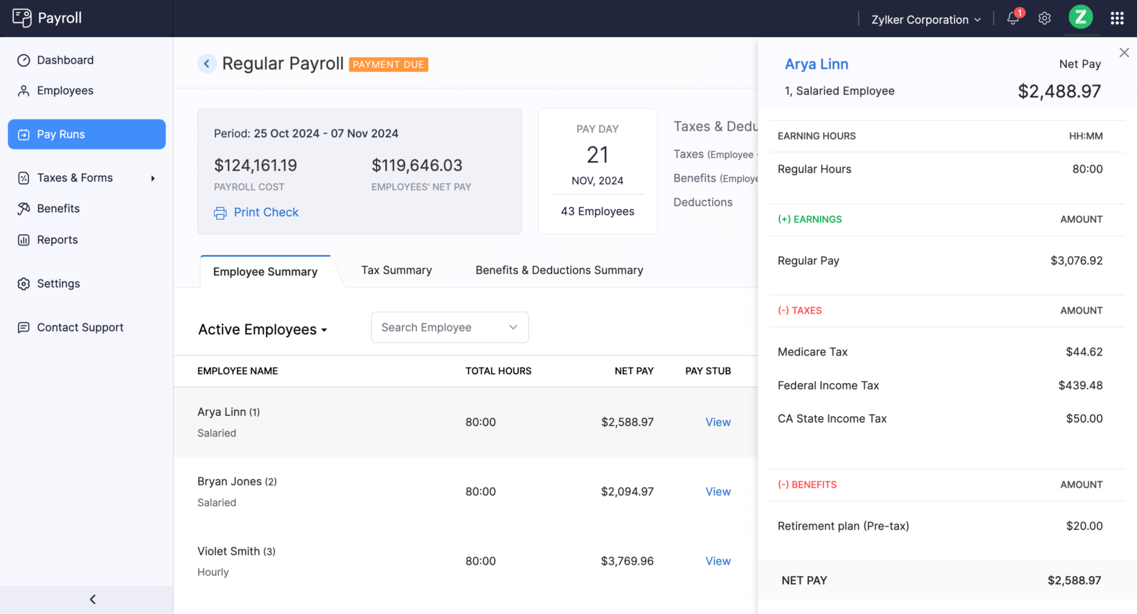The image size is (1137, 614).
Task: Expand the Taxes & Forms submenu
Action: pos(153,178)
